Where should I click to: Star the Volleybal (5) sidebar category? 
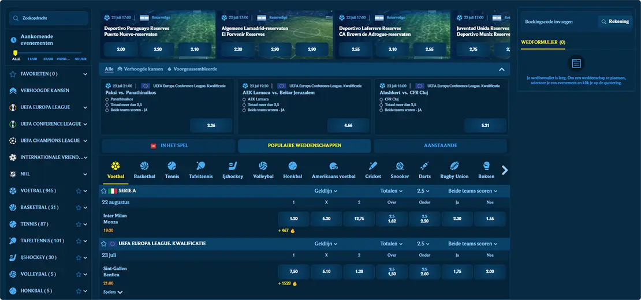(78, 274)
